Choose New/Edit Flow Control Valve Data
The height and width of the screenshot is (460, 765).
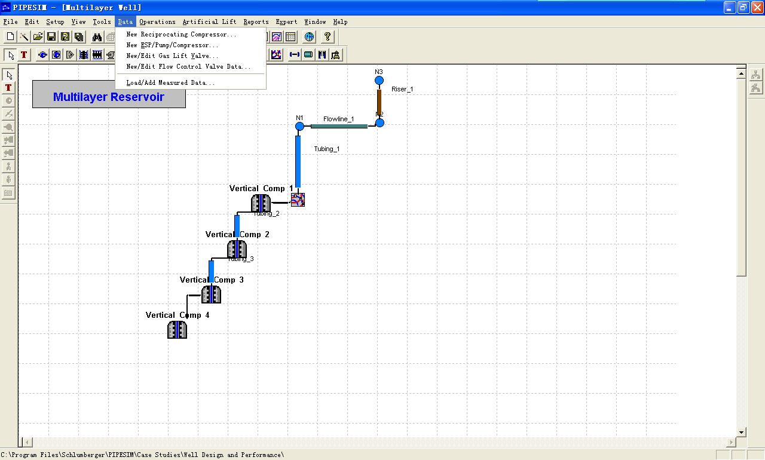(x=191, y=67)
